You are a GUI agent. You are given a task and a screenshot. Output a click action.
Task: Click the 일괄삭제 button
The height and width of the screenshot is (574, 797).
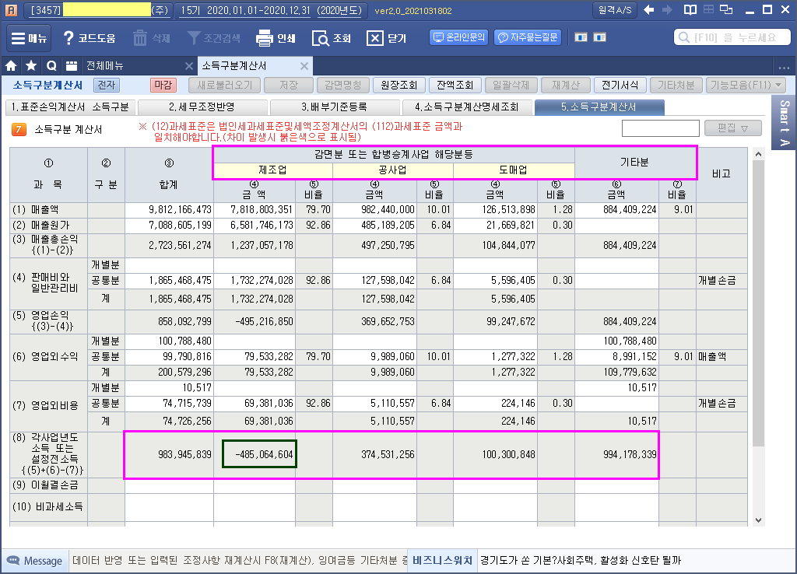coord(511,85)
